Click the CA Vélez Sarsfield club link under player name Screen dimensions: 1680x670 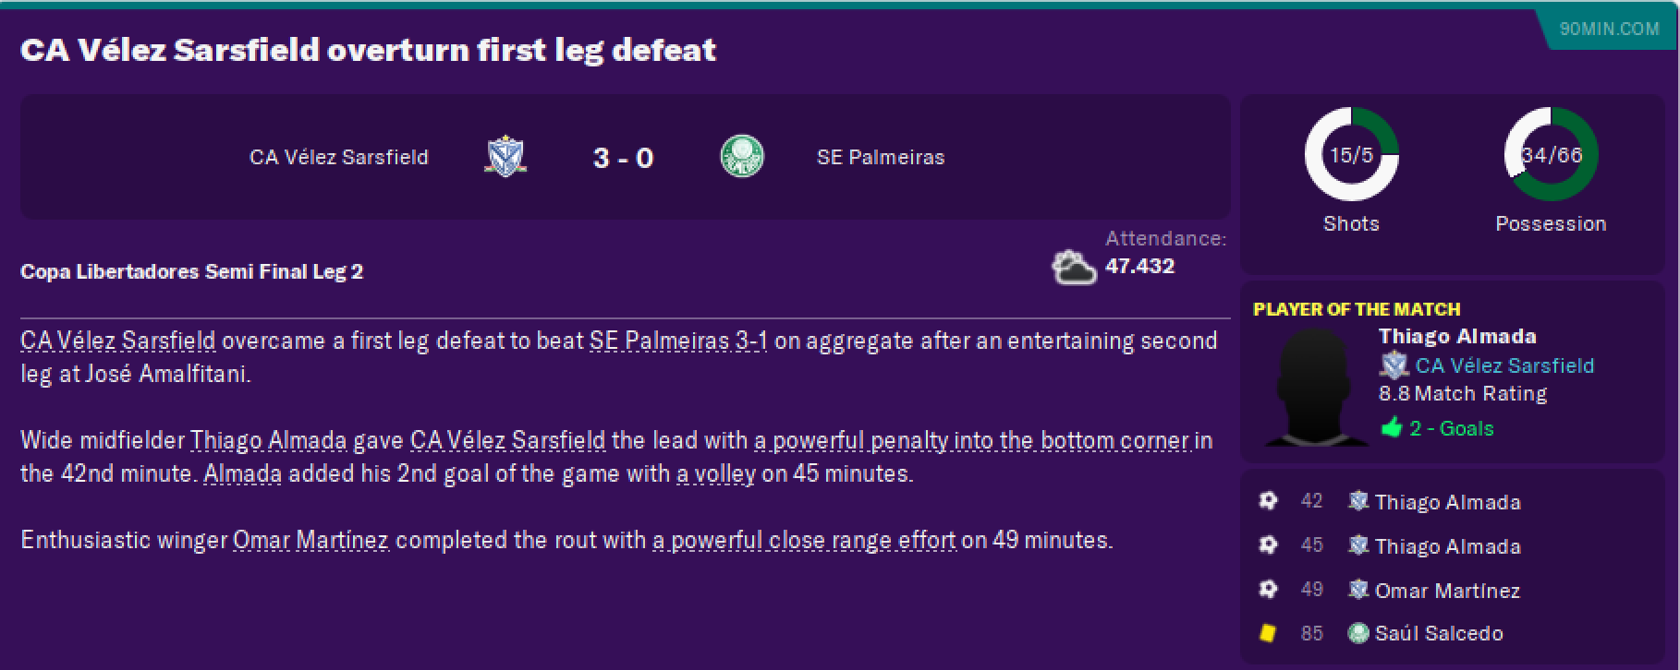[1504, 365]
